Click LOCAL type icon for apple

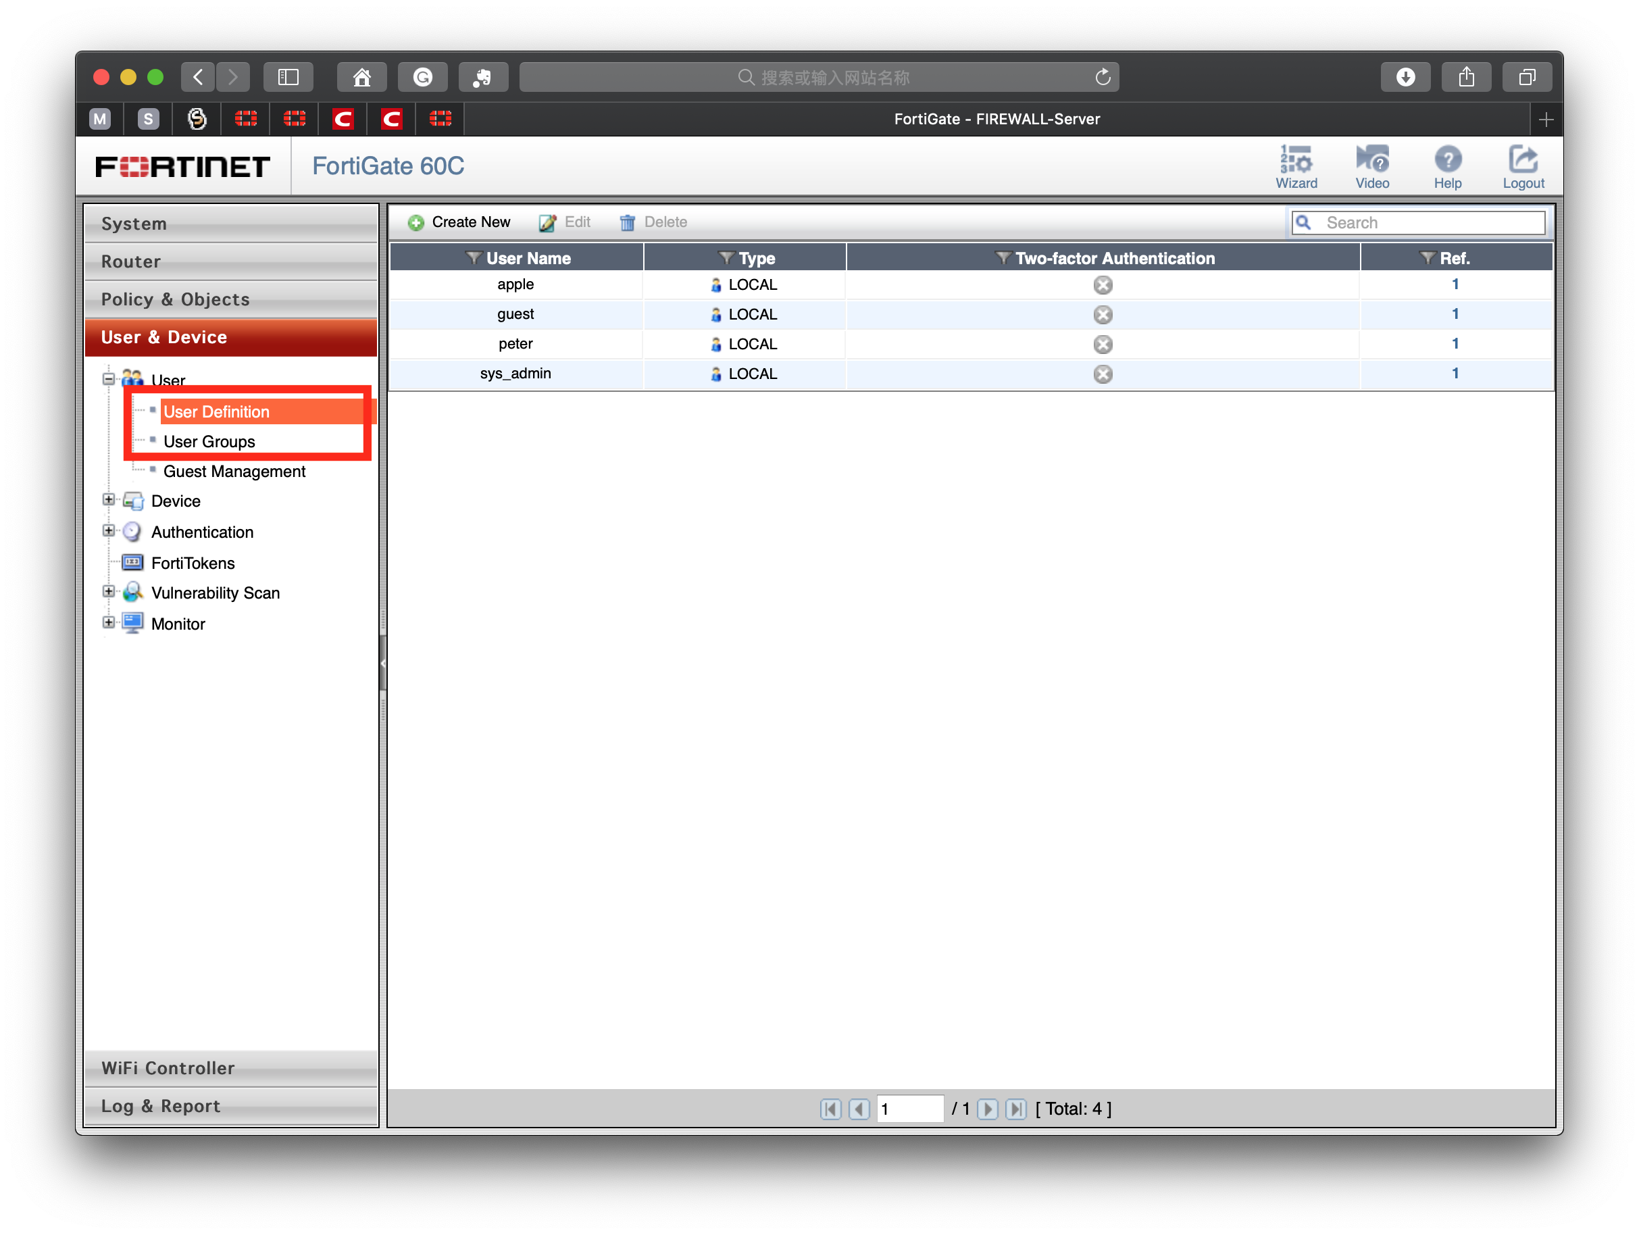coord(715,284)
